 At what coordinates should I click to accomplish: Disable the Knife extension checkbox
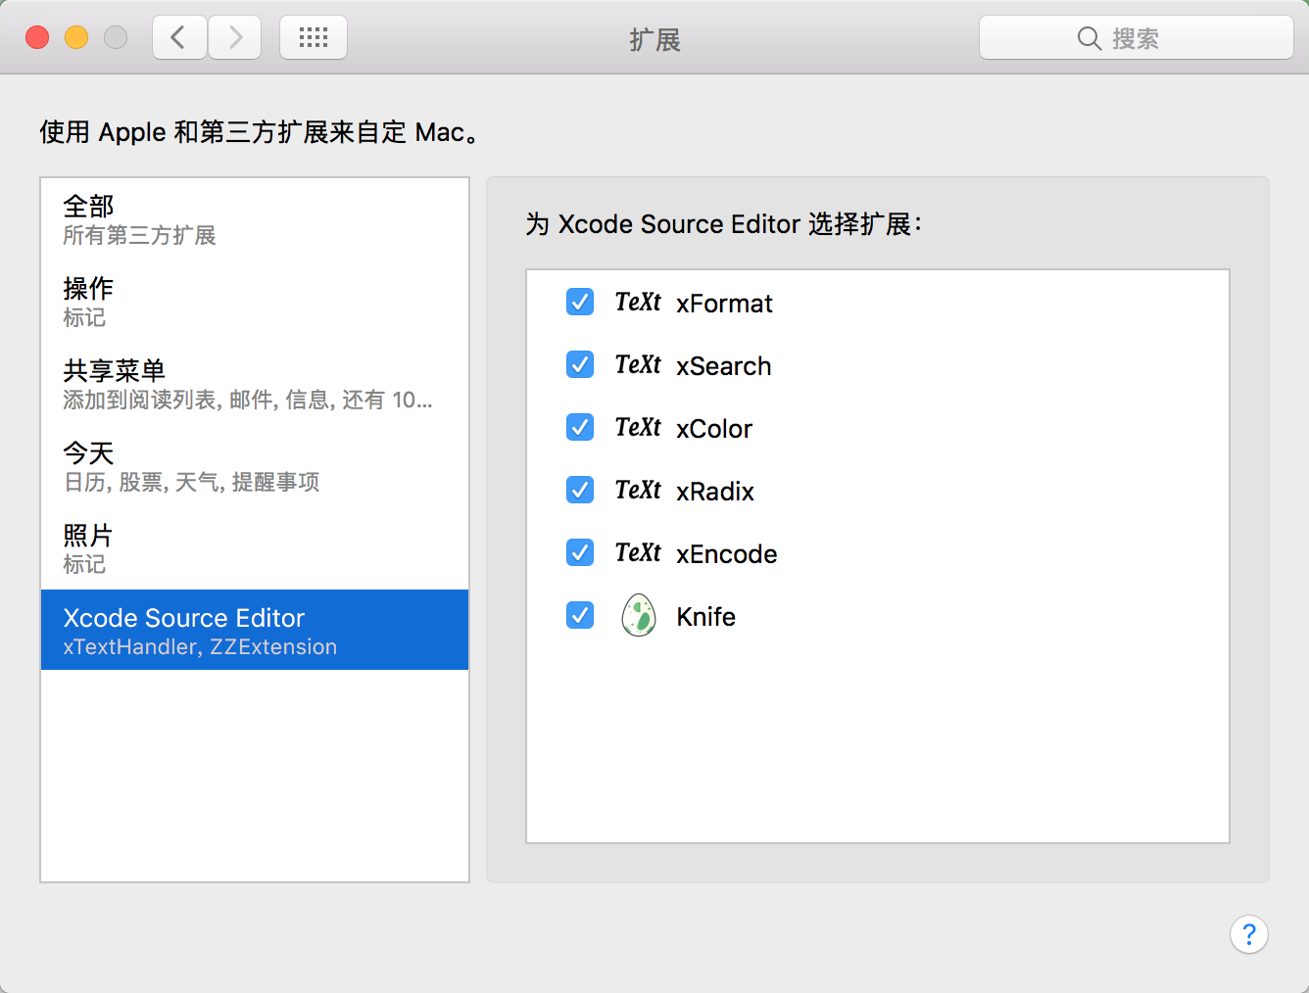[580, 615]
